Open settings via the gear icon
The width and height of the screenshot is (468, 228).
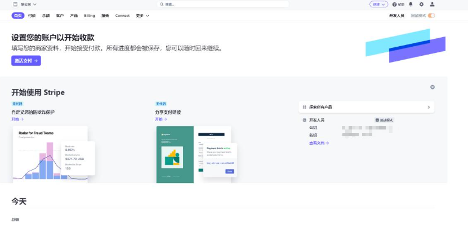(421, 4)
